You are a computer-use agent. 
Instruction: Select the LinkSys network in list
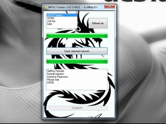tap(51, 21)
